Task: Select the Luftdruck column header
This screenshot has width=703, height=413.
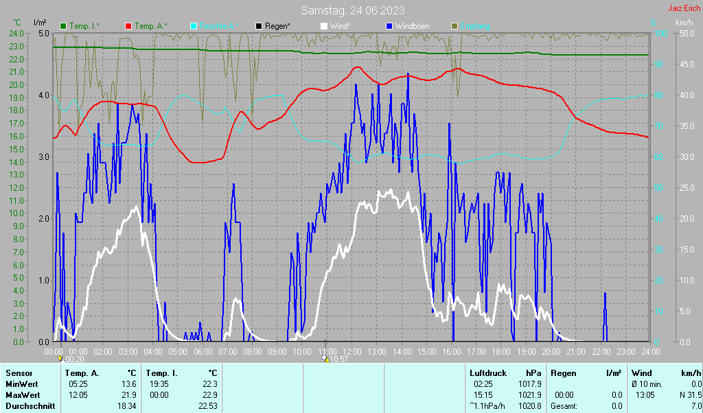Action: [x=488, y=373]
